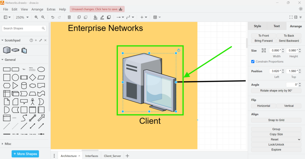This screenshot has height=159, width=305.
Task: Open the Line Color pencil tool
Action: (x=102, y=17)
